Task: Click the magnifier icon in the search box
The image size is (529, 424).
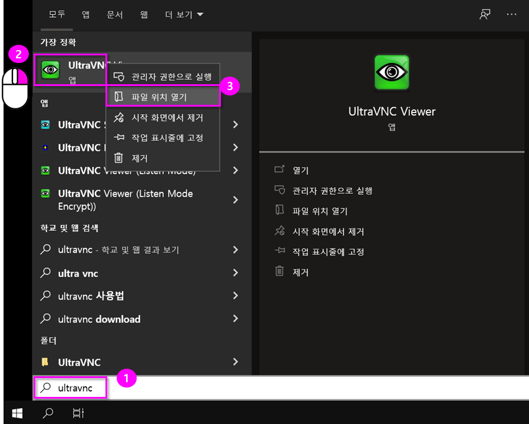Action: 45,387
